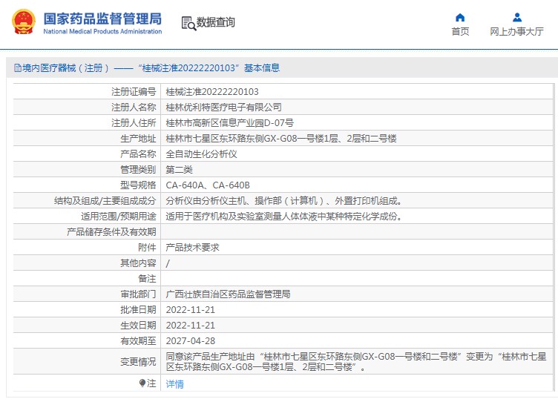This screenshot has height=399, width=558.
Task: Select registration number 桂械注准20222220103 value
Action: [x=212, y=92]
